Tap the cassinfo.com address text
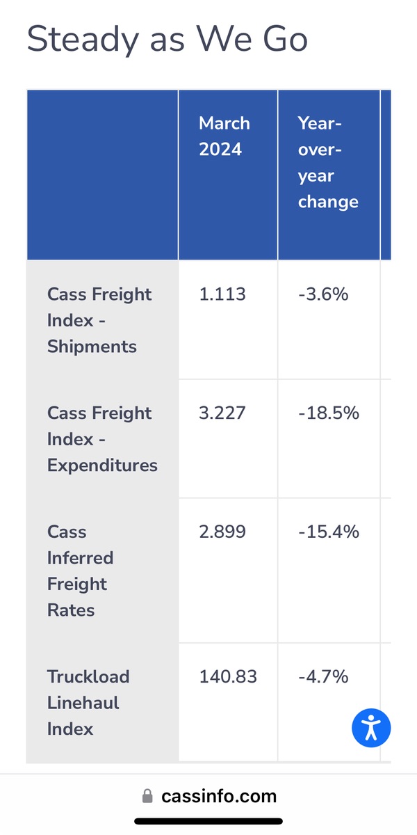The width and height of the screenshot is (417, 835). click(219, 796)
